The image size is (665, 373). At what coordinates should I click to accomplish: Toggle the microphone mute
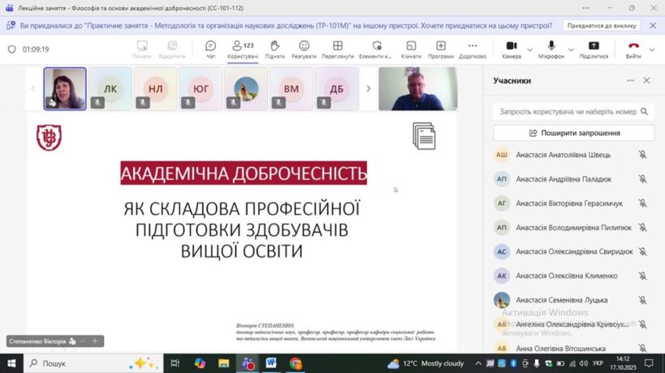pyautogui.click(x=551, y=49)
